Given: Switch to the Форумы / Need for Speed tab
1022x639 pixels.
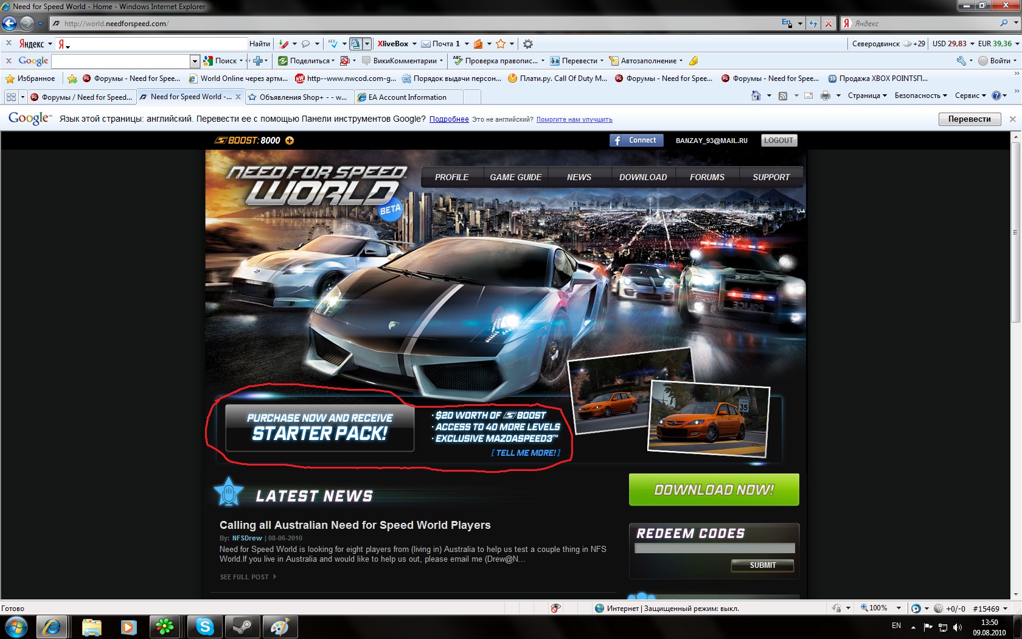Looking at the screenshot, I should [x=81, y=97].
